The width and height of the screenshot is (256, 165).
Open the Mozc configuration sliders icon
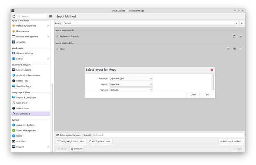click(x=228, y=49)
